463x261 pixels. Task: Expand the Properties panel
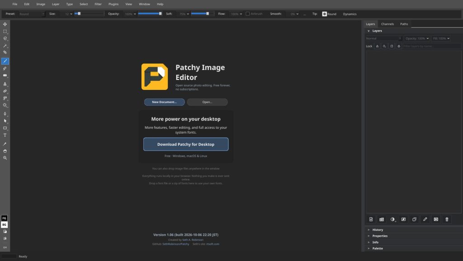[413, 236]
